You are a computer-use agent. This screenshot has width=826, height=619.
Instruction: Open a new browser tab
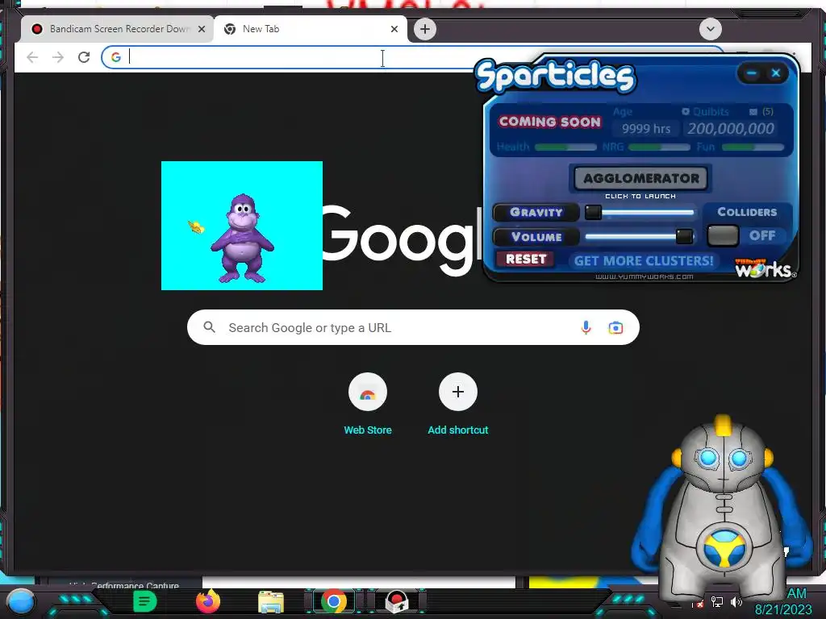(425, 29)
